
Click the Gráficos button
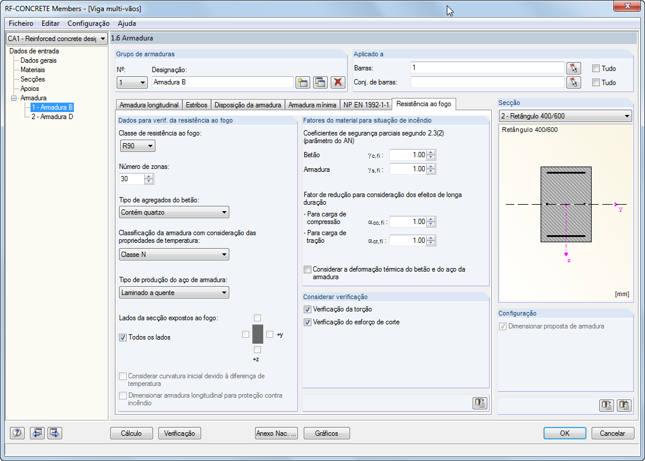327,433
